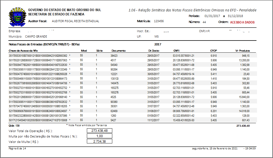Click the Vr Produtos column header
273x158 pixels.
point(242,51)
